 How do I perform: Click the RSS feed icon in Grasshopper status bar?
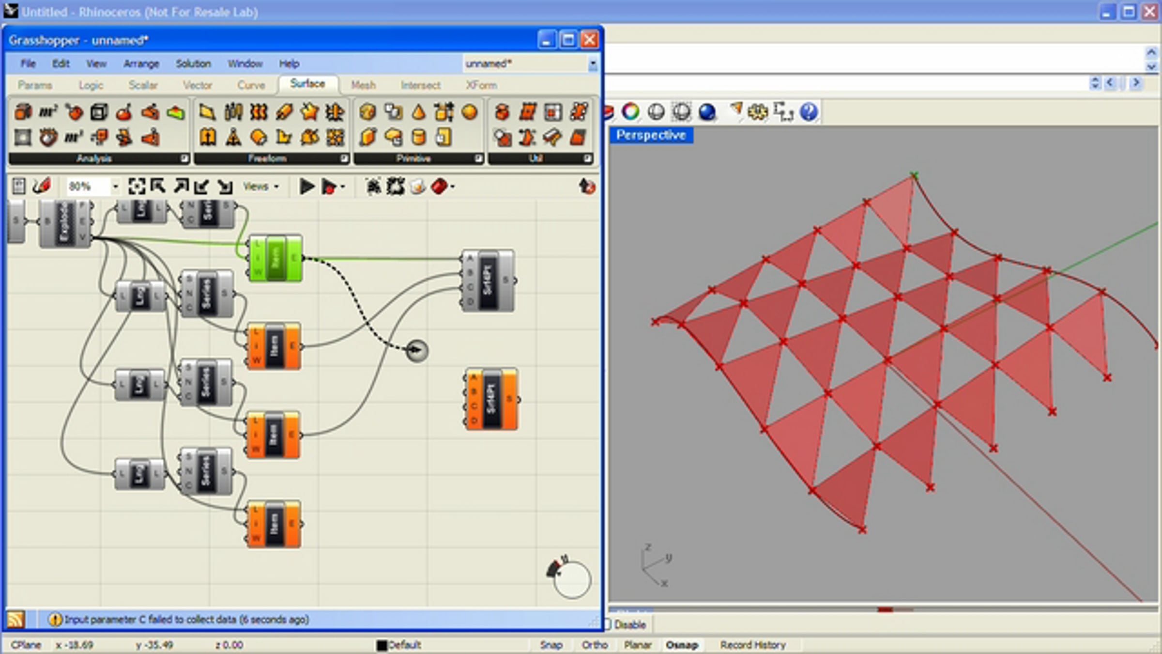tap(15, 619)
